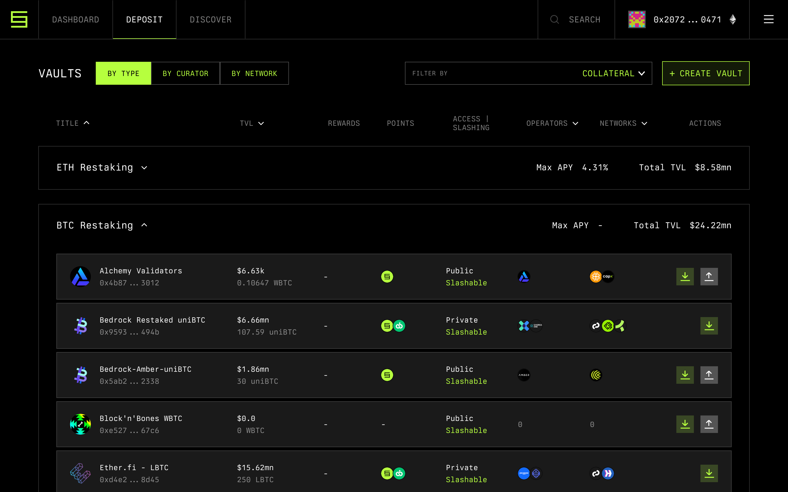The height and width of the screenshot is (492, 788).
Task: Click P2P operator icon in Ether.fi row
Action: pos(524,473)
